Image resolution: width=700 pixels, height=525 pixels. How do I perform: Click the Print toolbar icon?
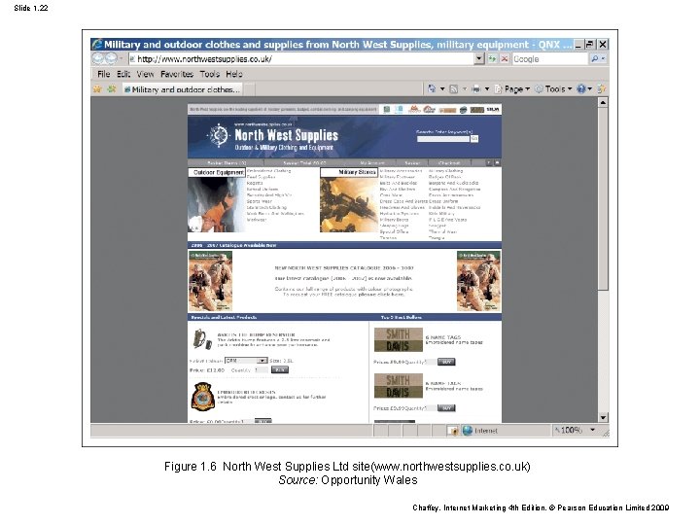[475, 89]
